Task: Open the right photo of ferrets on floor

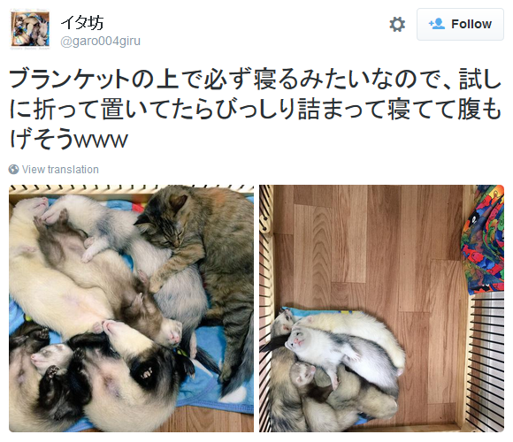Action: click(381, 309)
